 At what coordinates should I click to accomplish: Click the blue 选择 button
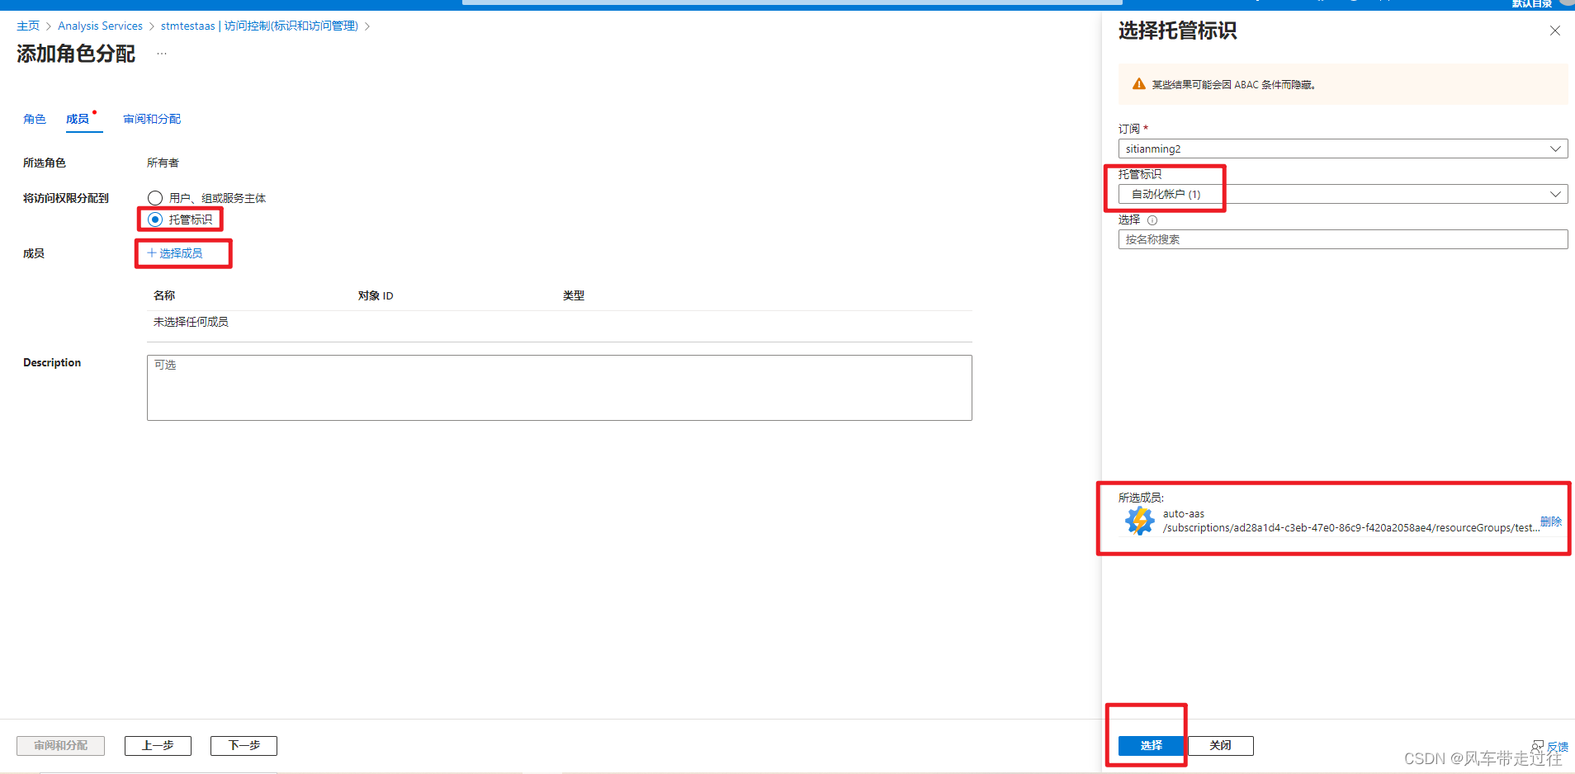[x=1152, y=745]
